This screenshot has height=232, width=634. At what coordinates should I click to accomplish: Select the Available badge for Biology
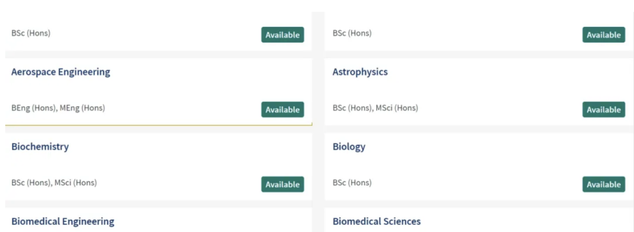pos(603,185)
